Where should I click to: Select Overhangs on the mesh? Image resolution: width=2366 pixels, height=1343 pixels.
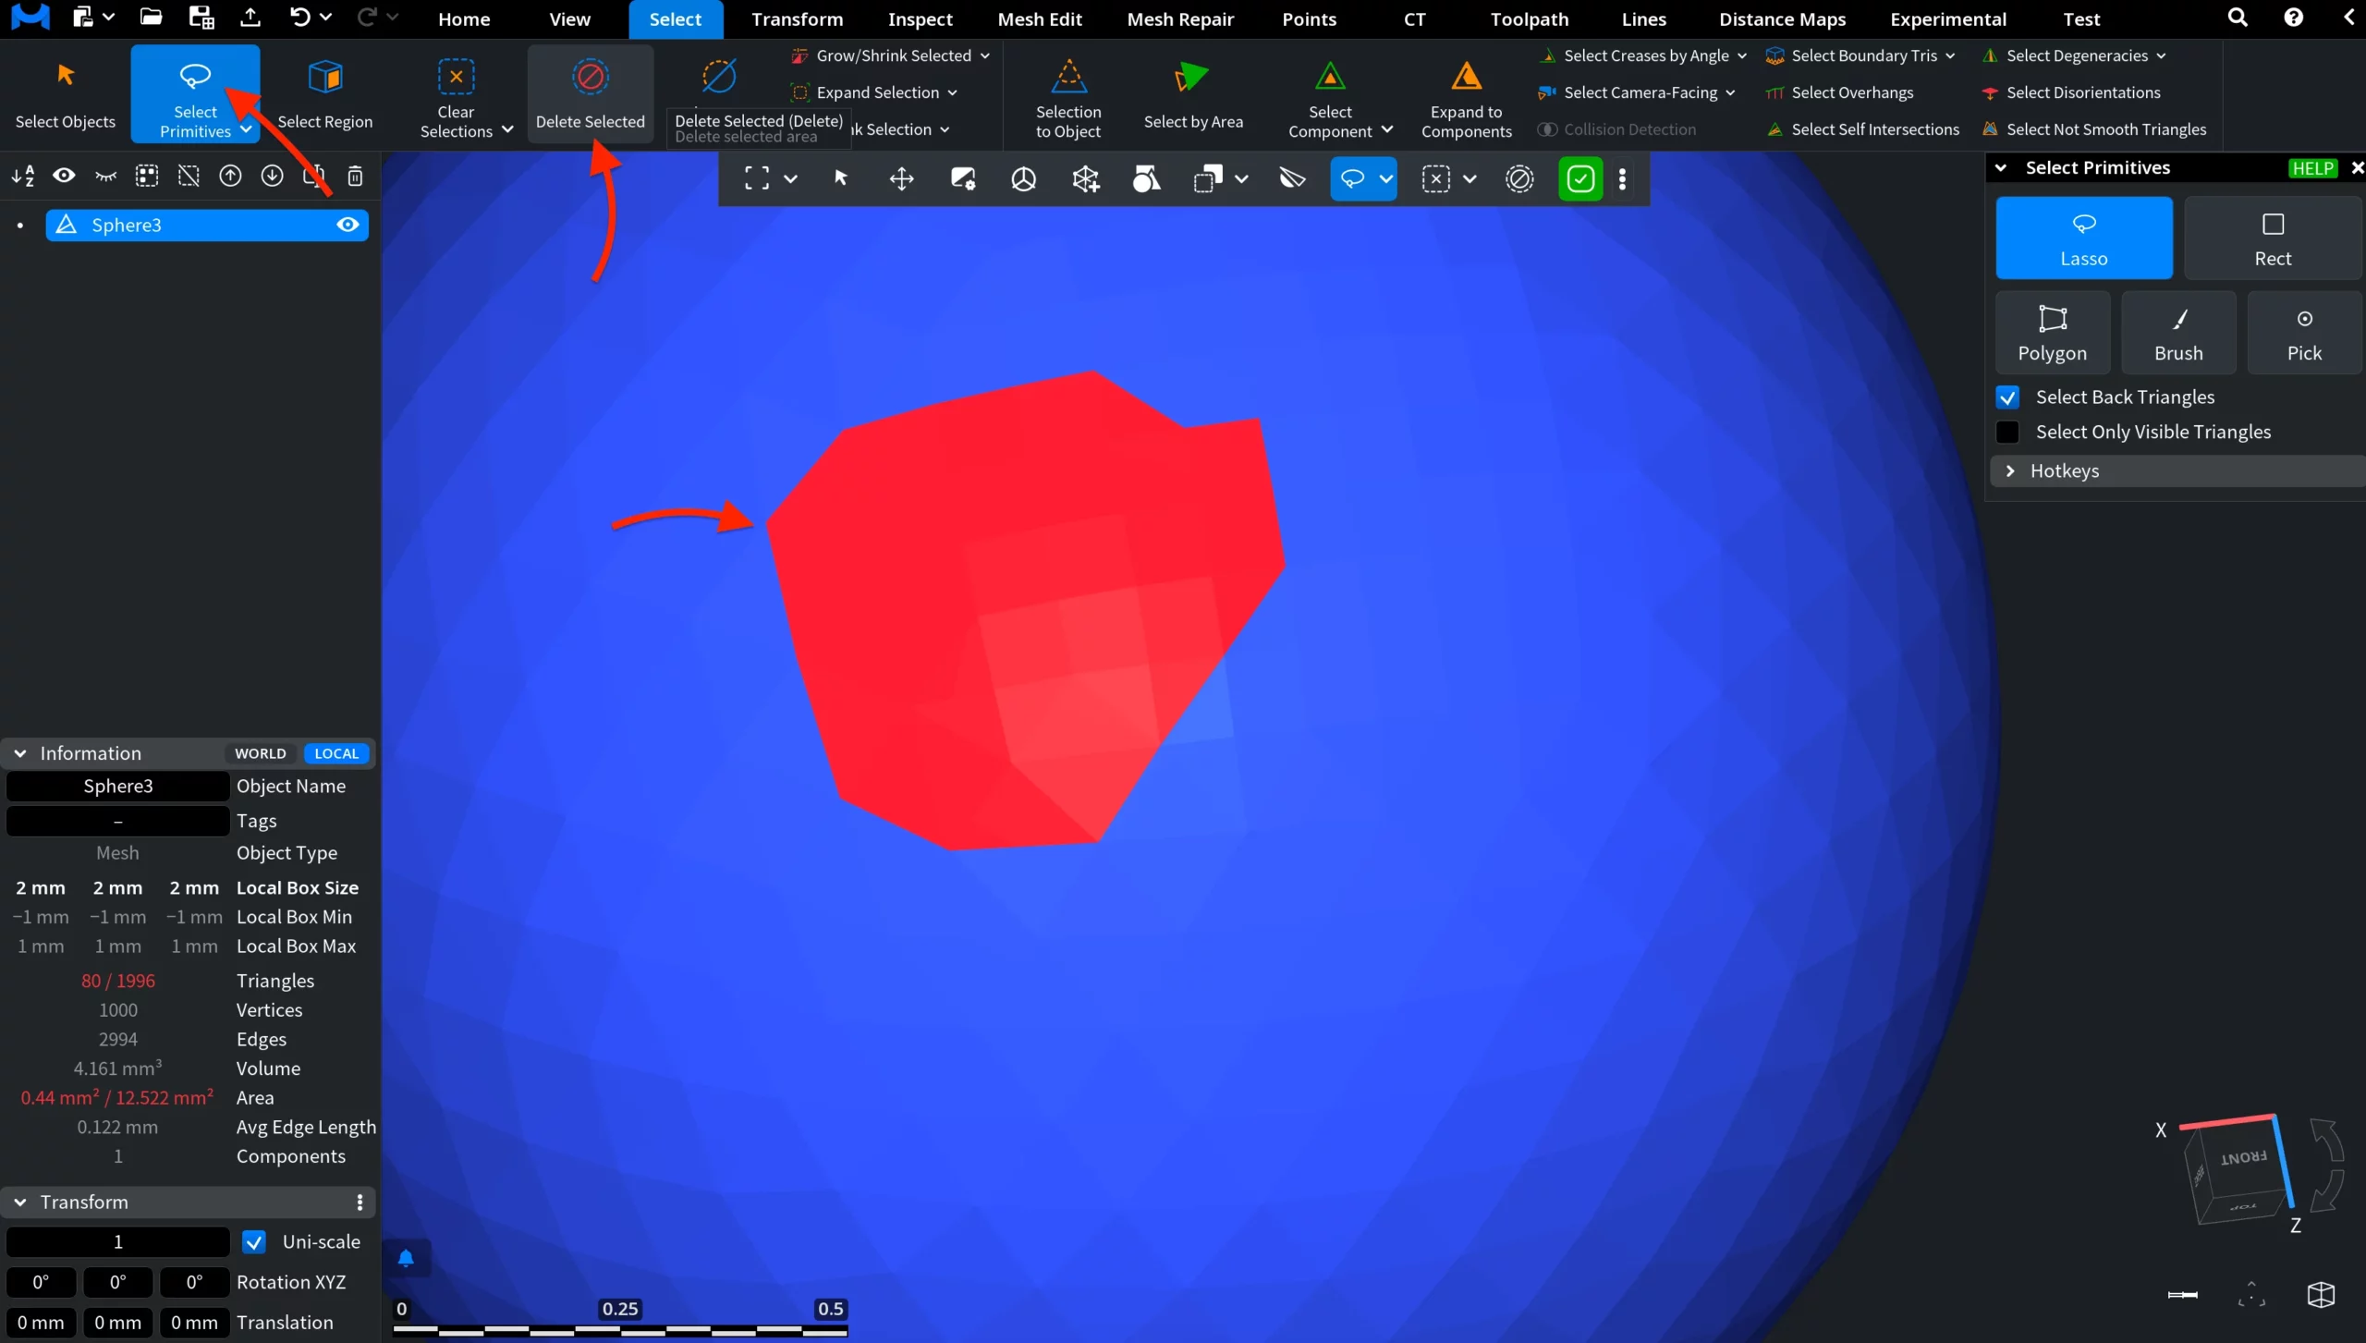1839,92
